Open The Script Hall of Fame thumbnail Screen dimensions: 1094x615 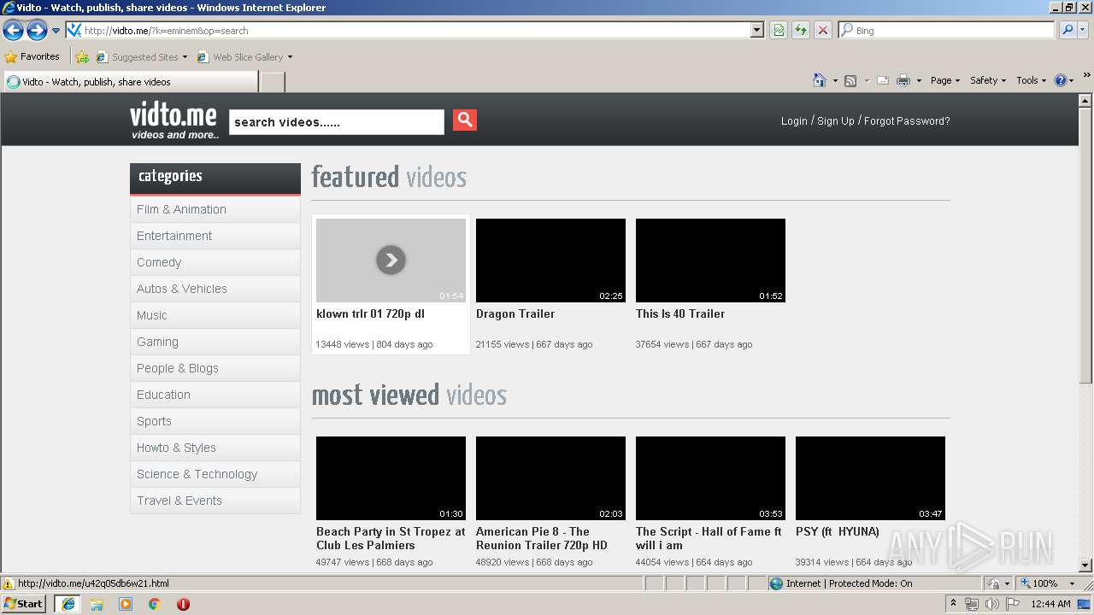tap(710, 477)
